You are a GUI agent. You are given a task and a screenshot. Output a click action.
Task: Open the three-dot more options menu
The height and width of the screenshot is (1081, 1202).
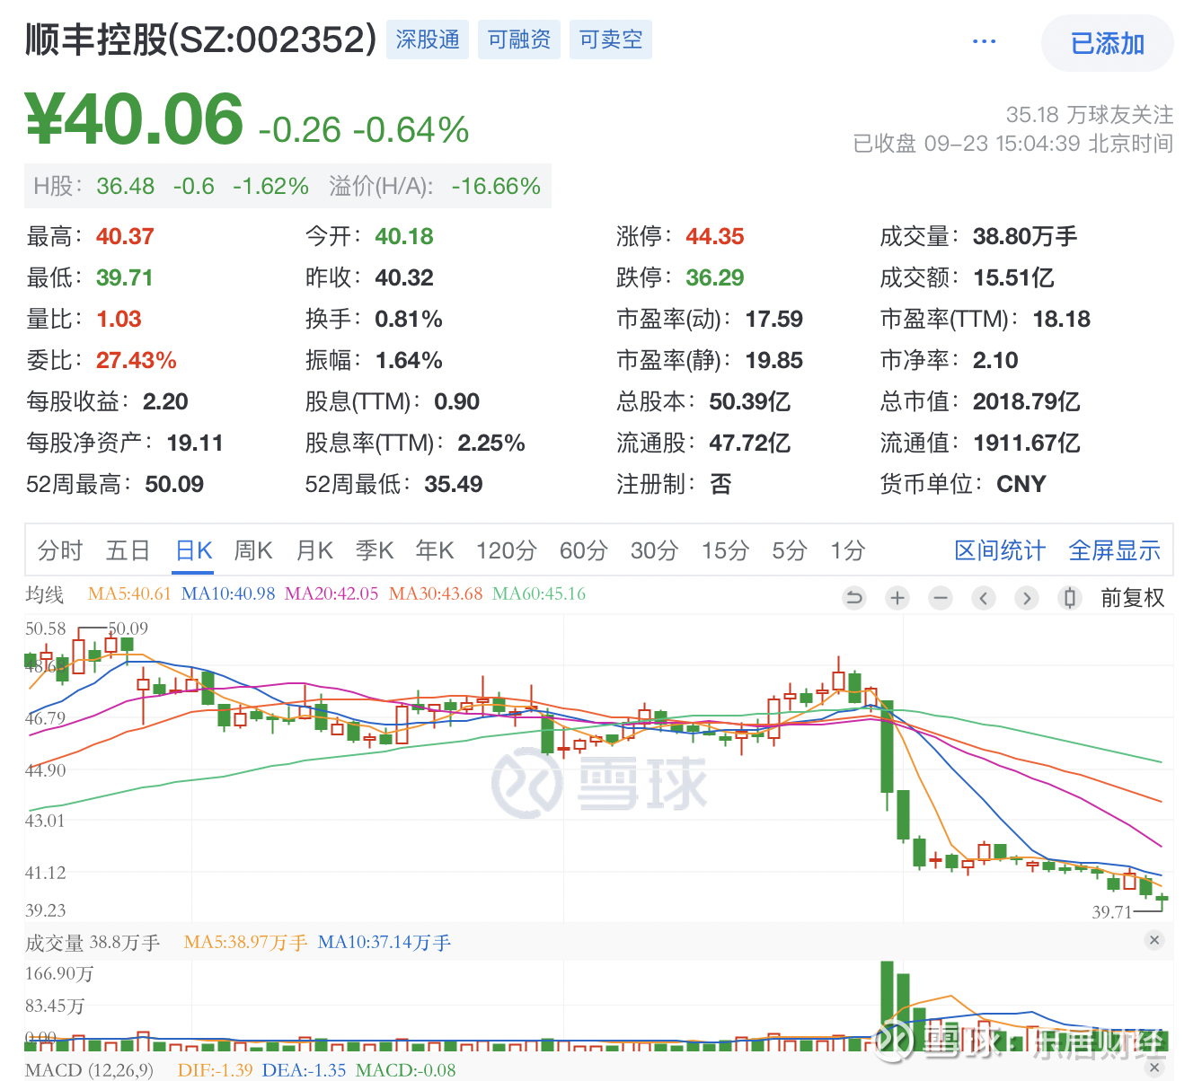click(985, 41)
